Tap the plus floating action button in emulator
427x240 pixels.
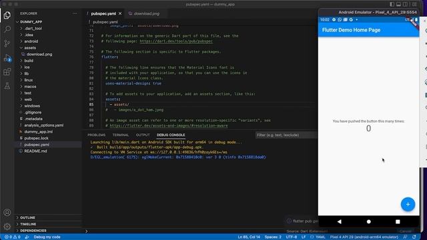(408, 205)
